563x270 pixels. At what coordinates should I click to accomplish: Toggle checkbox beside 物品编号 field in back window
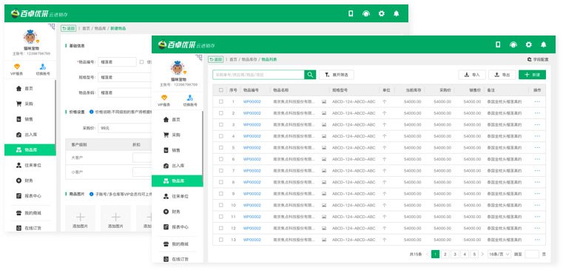(x=141, y=61)
